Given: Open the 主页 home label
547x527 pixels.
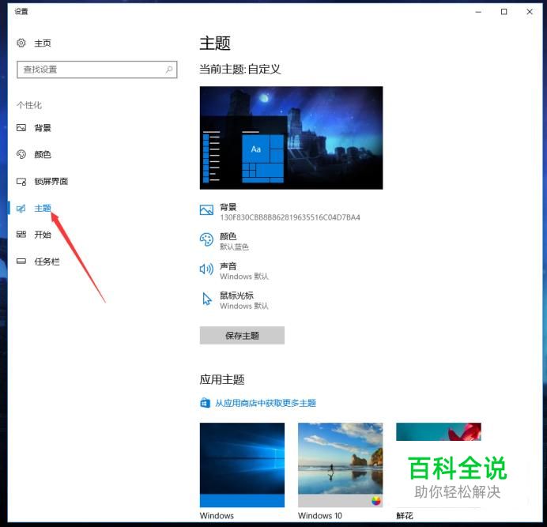Looking at the screenshot, I should pos(43,43).
